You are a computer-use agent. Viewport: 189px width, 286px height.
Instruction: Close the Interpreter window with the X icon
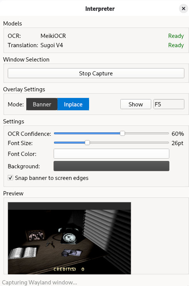pos(184,9)
